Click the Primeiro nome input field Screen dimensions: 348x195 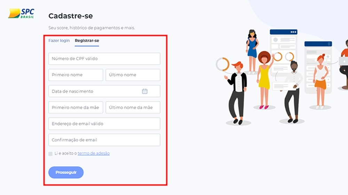76,75
